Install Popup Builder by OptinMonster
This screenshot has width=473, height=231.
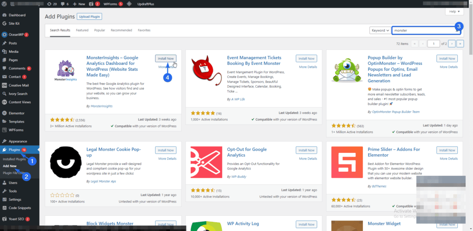[447, 58]
